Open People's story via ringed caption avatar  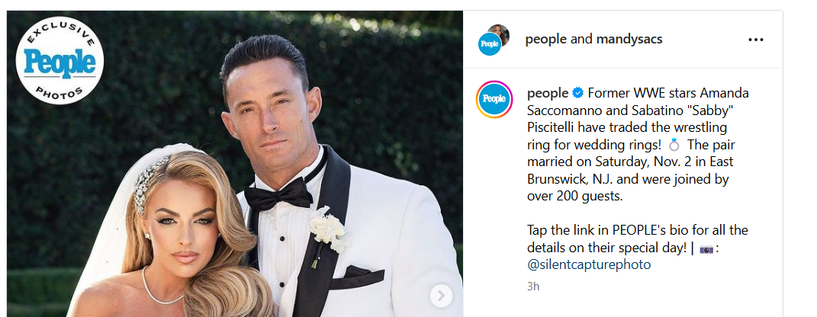pyautogui.click(x=494, y=99)
